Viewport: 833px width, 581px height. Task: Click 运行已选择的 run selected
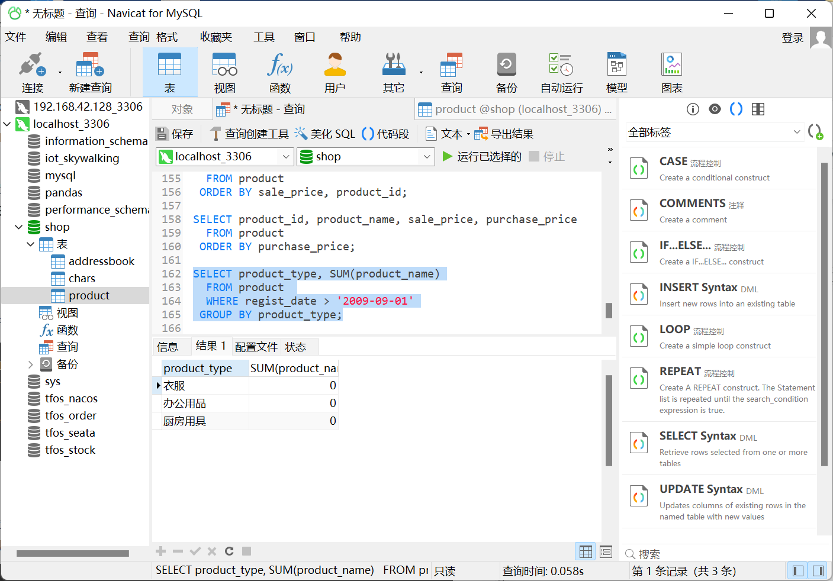pyautogui.click(x=482, y=157)
